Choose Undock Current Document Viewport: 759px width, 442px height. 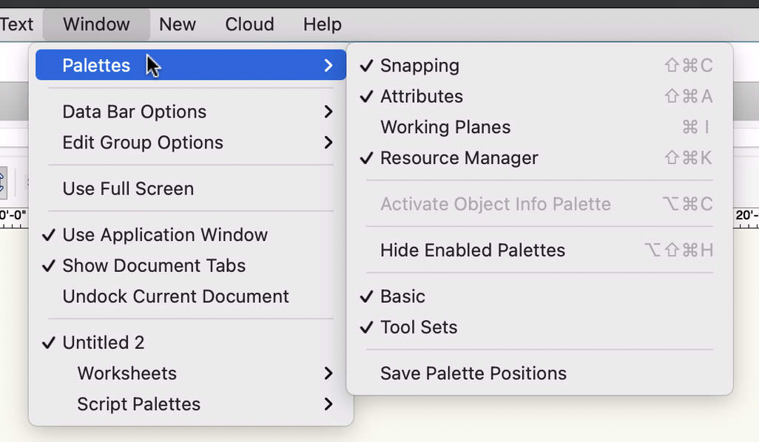coord(175,296)
